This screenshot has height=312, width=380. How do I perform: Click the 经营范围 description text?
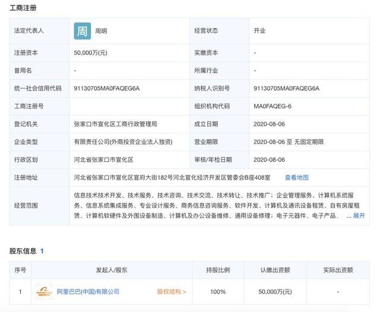pyautogui.click(x=217, y=205)
